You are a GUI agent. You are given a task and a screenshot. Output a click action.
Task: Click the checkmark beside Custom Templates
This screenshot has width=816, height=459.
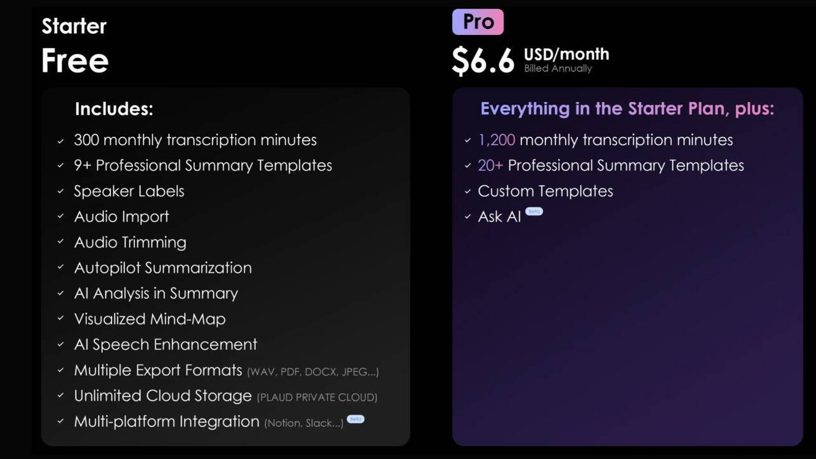coord(467,191)
